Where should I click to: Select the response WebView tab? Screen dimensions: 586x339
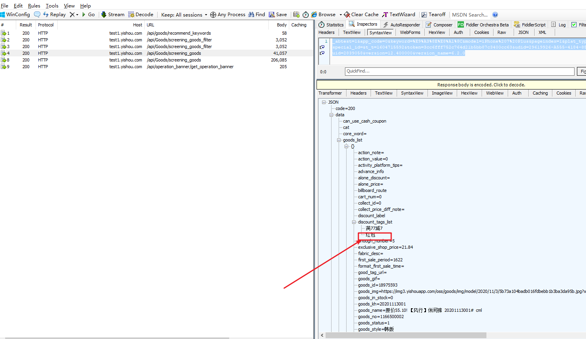495,93
